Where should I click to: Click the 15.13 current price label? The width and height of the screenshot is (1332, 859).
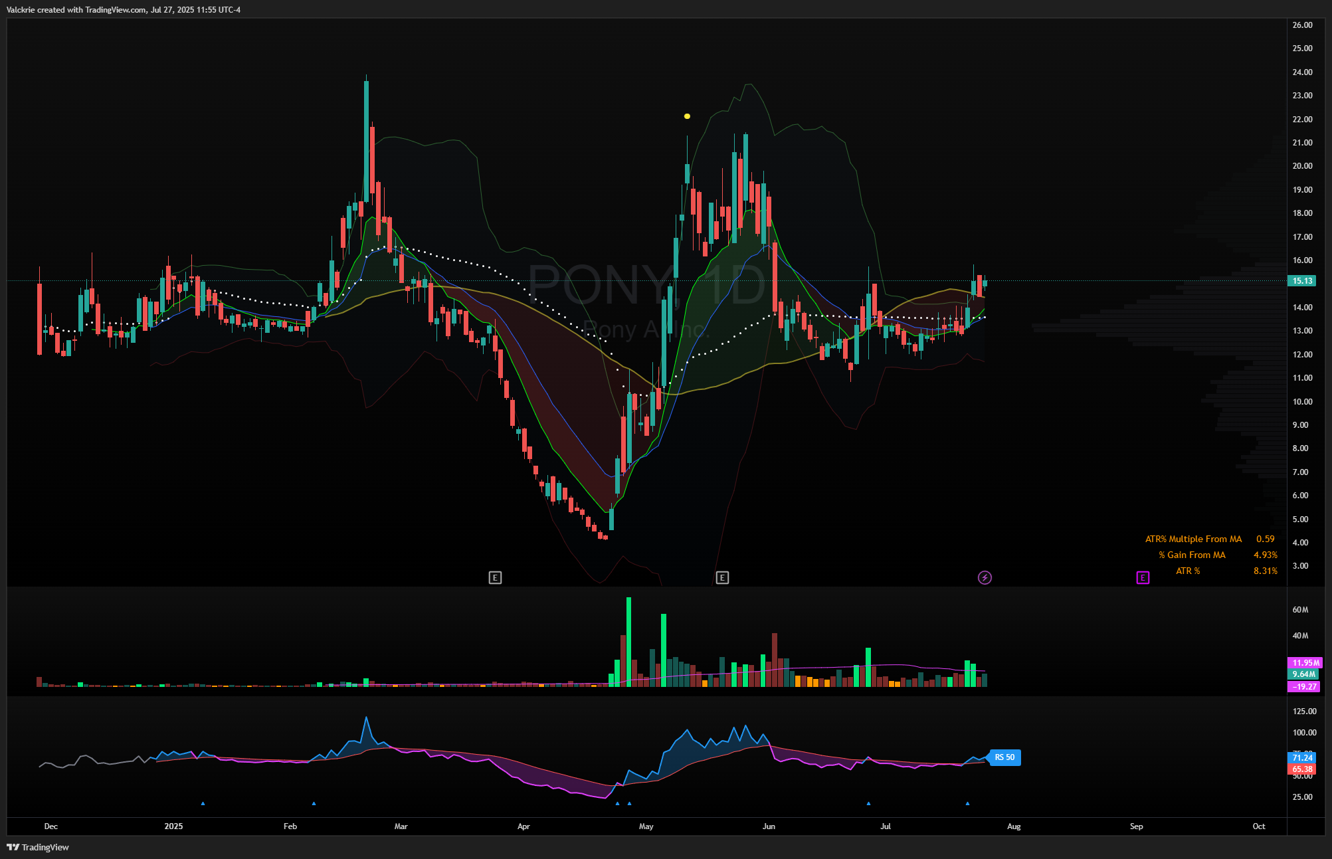tap(1302, 281)
